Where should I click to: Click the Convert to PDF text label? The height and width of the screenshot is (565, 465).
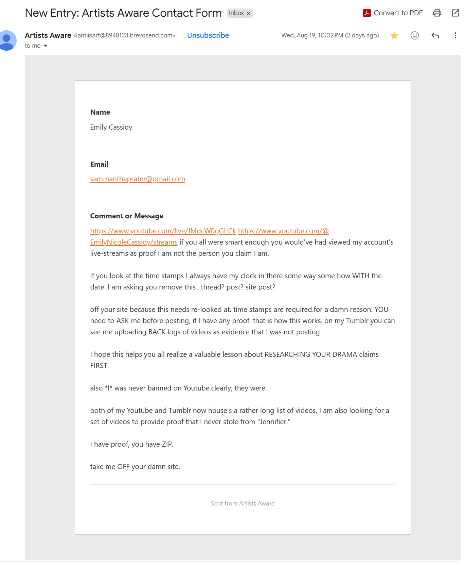(x=398, y=13)
